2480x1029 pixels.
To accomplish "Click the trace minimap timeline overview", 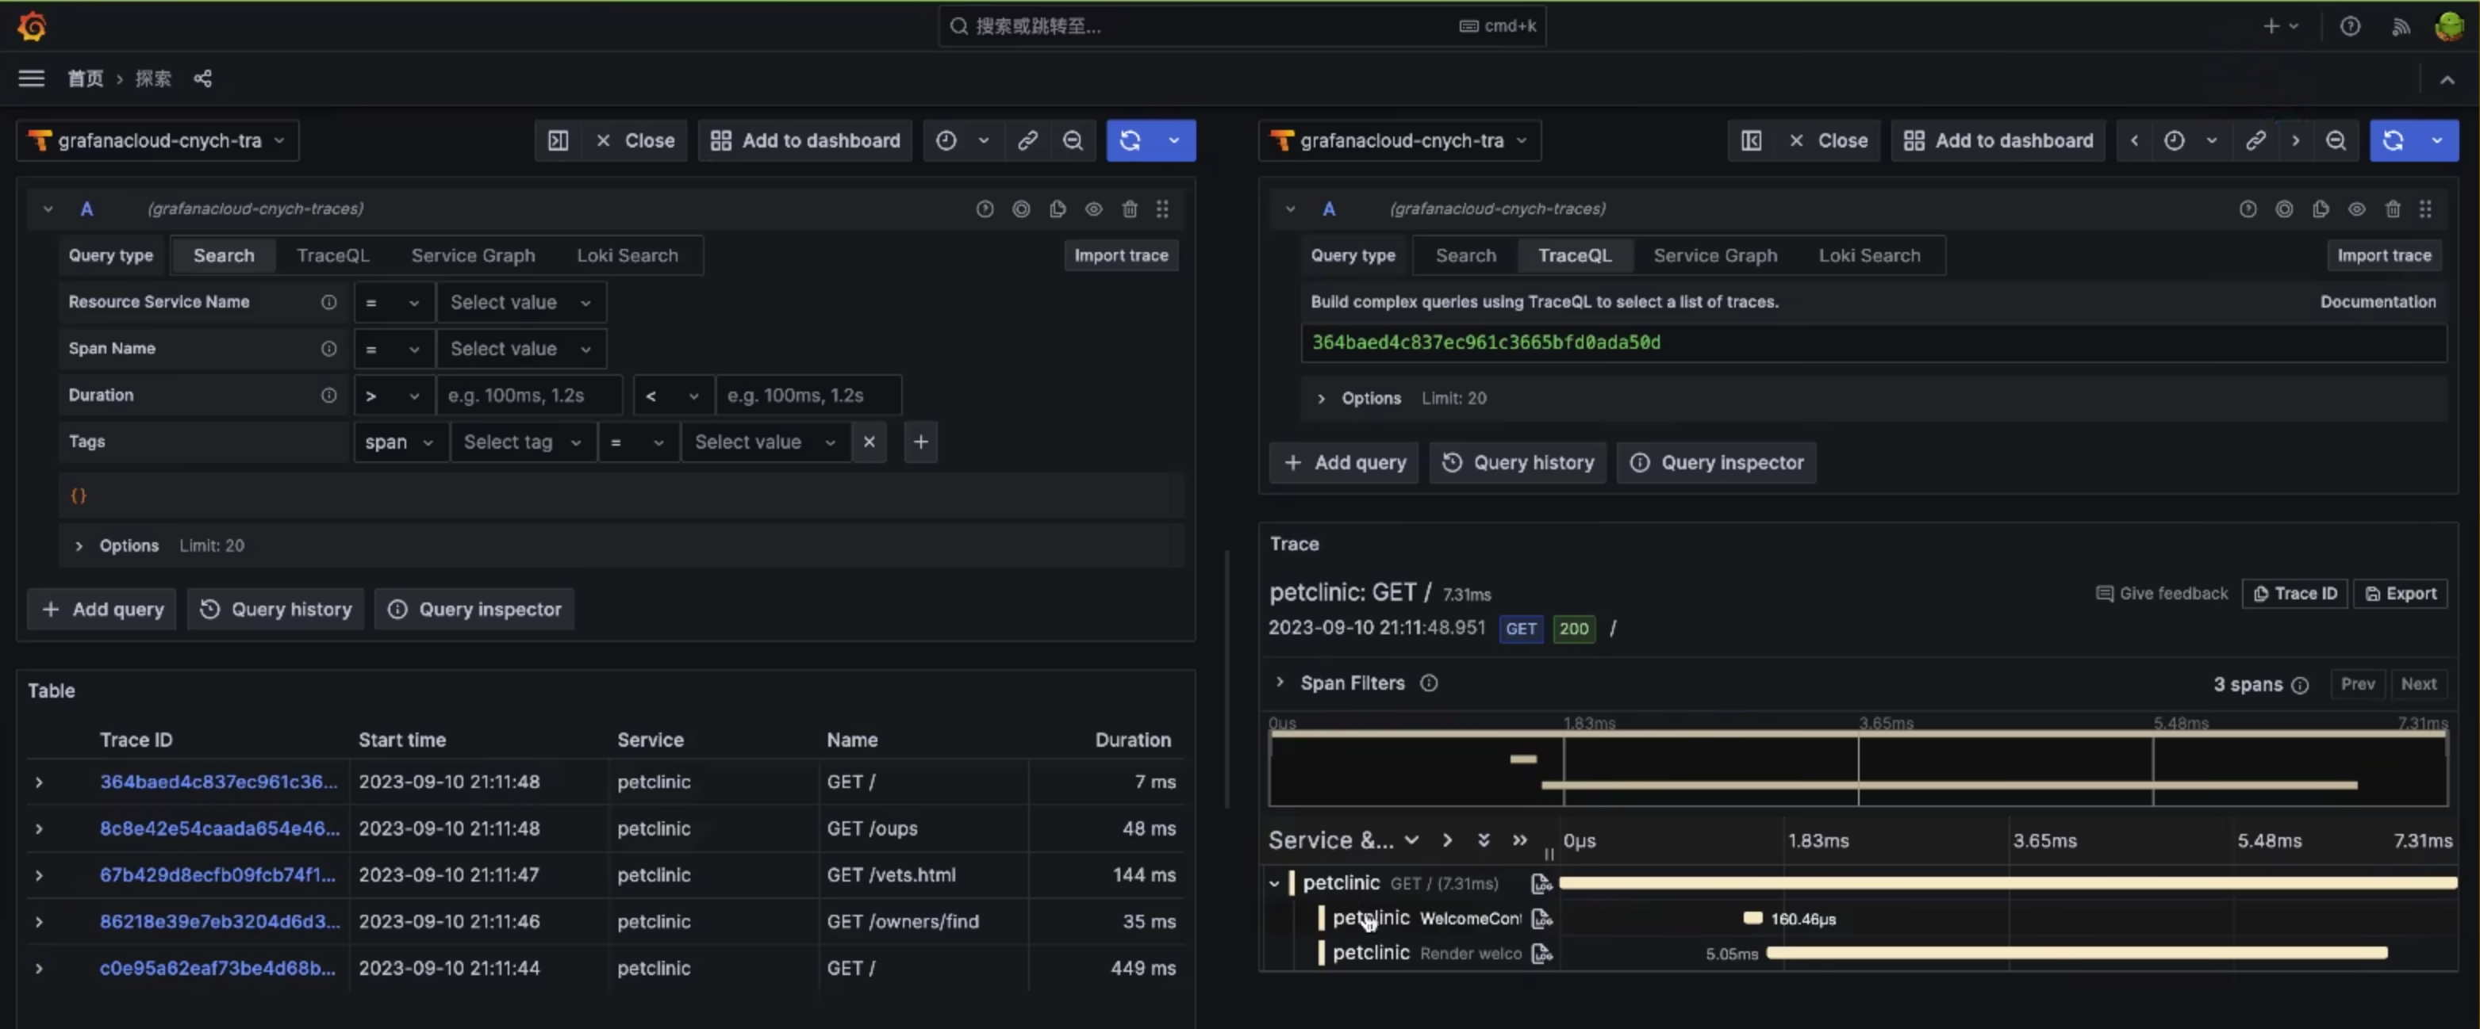I will (x=1858, y=767).
